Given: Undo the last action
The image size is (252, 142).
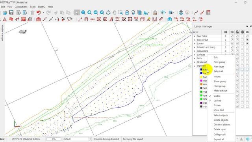Looking at the screenshot, I should (39, 13).
